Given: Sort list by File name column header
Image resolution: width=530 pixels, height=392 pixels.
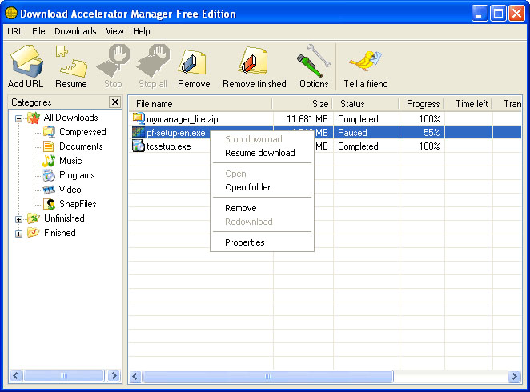Looking at the screenshot, I should coord(200,104).
